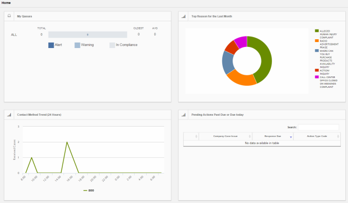Sort the Action Type Code column
This screenshot has height=203, width=348.
[x=317, y=136]
